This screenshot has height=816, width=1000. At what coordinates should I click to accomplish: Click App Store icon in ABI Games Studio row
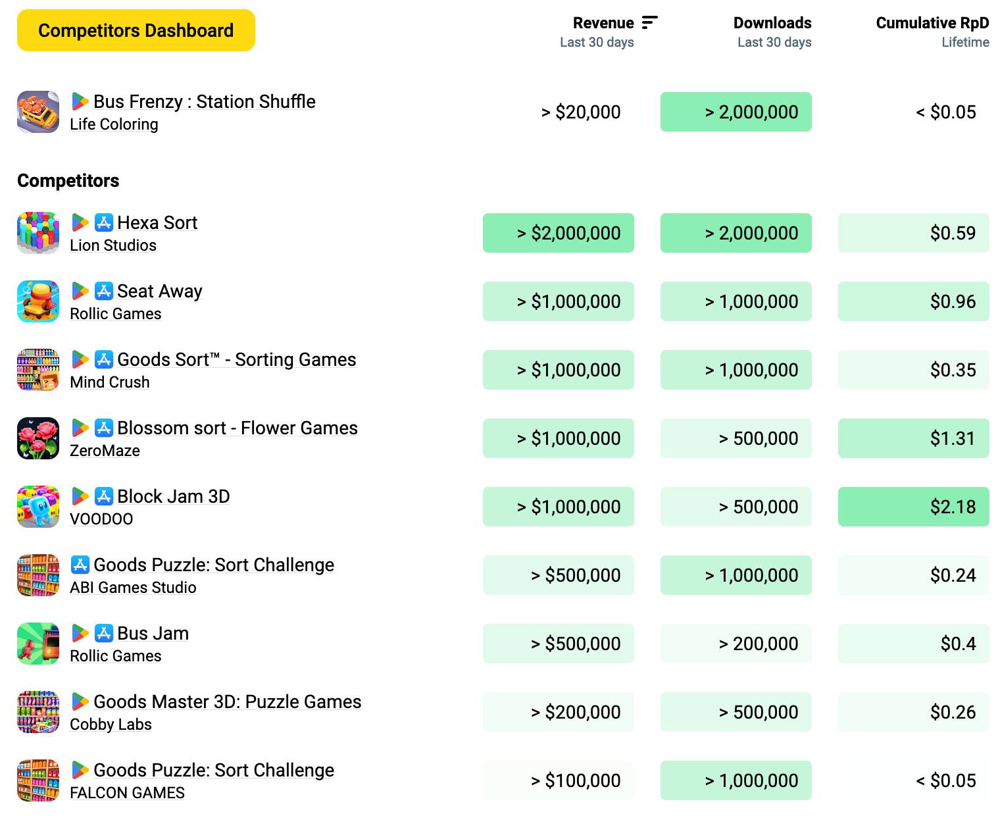pyautogui.click(x=80, y=565)
